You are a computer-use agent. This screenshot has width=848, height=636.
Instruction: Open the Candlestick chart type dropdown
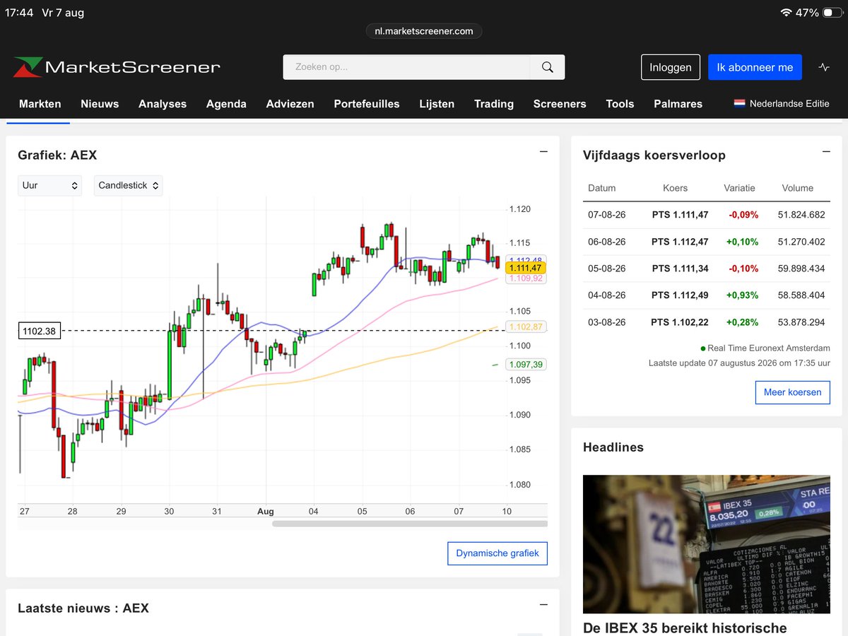129,185
